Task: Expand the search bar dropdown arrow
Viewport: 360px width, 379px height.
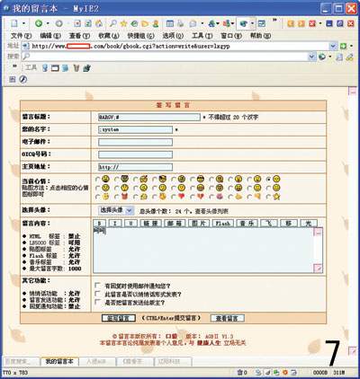Action: 312,57
